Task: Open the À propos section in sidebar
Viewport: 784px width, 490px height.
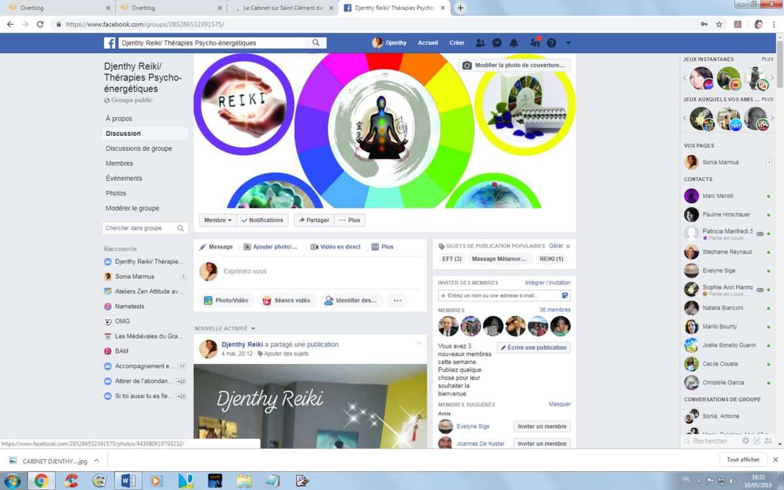Action: [119, 118]
